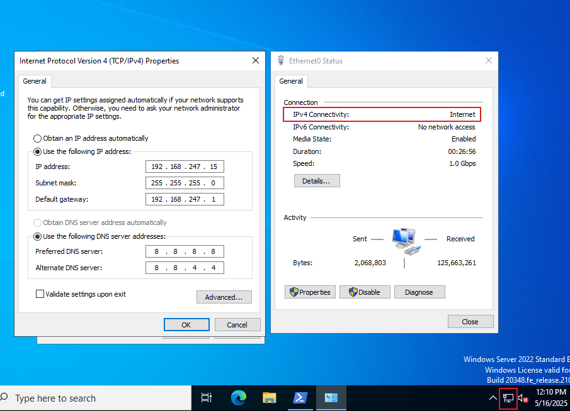This screenshot has height=411, width=570.
Task: Click the taskbar search magnifier icon
Action: tap(4, 397)
